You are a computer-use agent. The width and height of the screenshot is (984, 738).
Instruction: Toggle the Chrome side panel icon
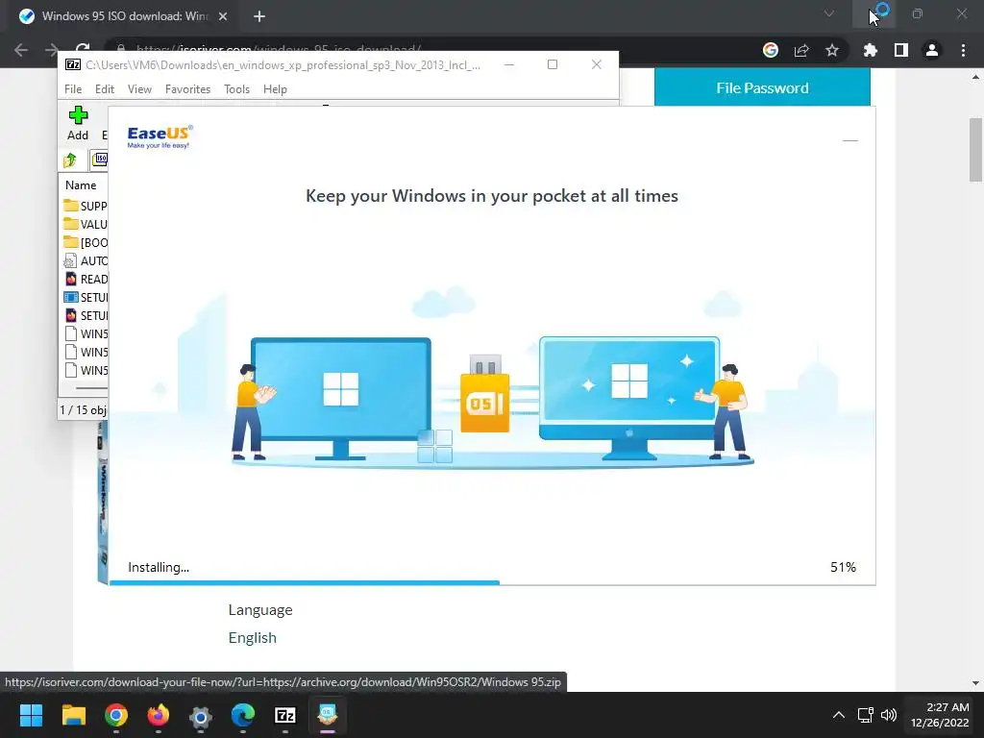click(900, 50)
